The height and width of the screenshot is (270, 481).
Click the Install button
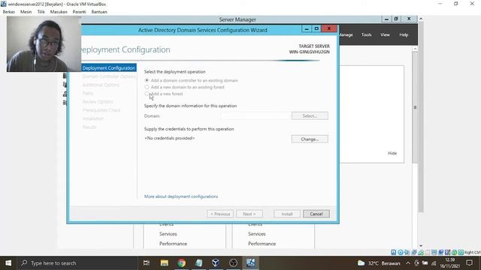(287, 214)
